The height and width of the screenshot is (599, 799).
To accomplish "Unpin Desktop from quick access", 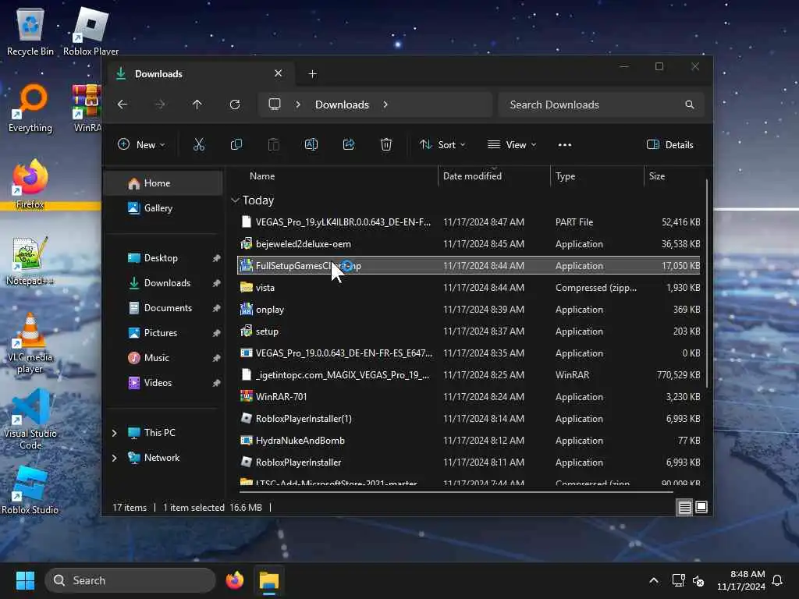I will (x=217, y=258).
